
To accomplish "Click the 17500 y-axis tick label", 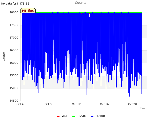I will [x=14, y=25].
